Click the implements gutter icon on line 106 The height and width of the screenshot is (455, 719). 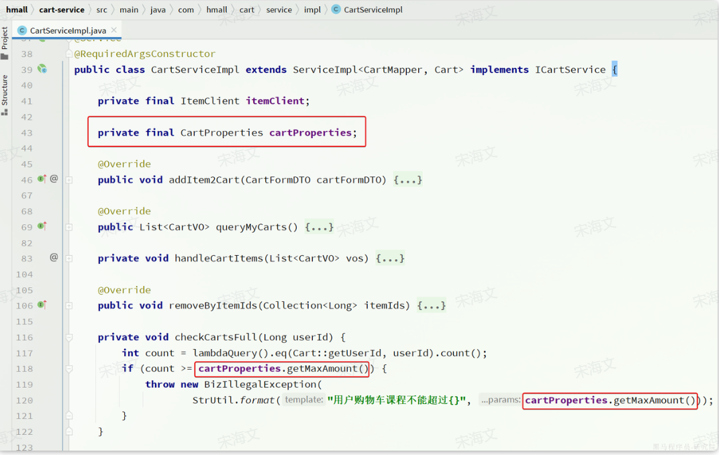pyautogui.click(x=42, y=305)
